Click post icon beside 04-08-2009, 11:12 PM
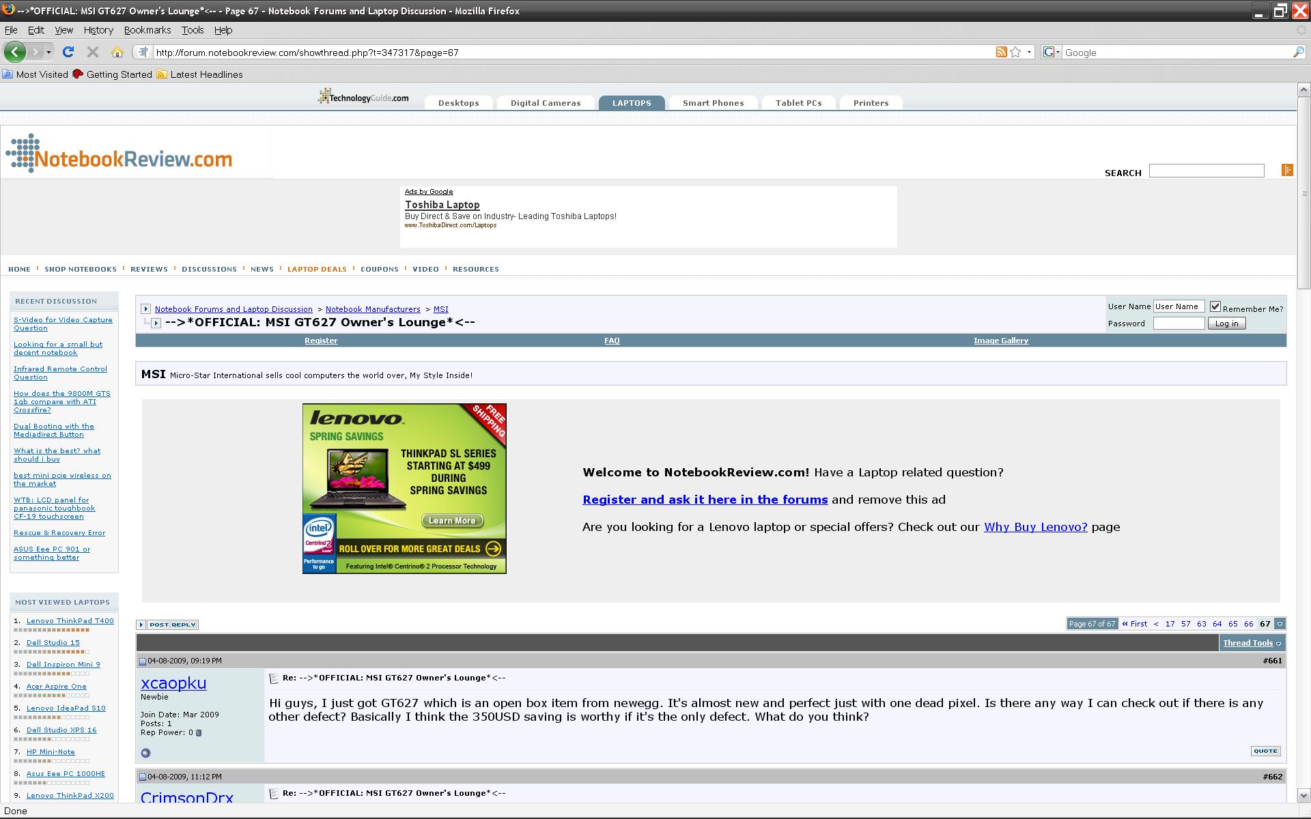Viewport: 1311px width, 819px height. (x=143, y=777)
